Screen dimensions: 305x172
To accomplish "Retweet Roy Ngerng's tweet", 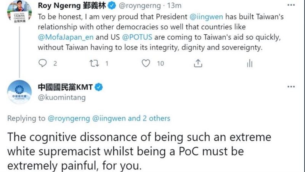I will (x=94, y=63).
